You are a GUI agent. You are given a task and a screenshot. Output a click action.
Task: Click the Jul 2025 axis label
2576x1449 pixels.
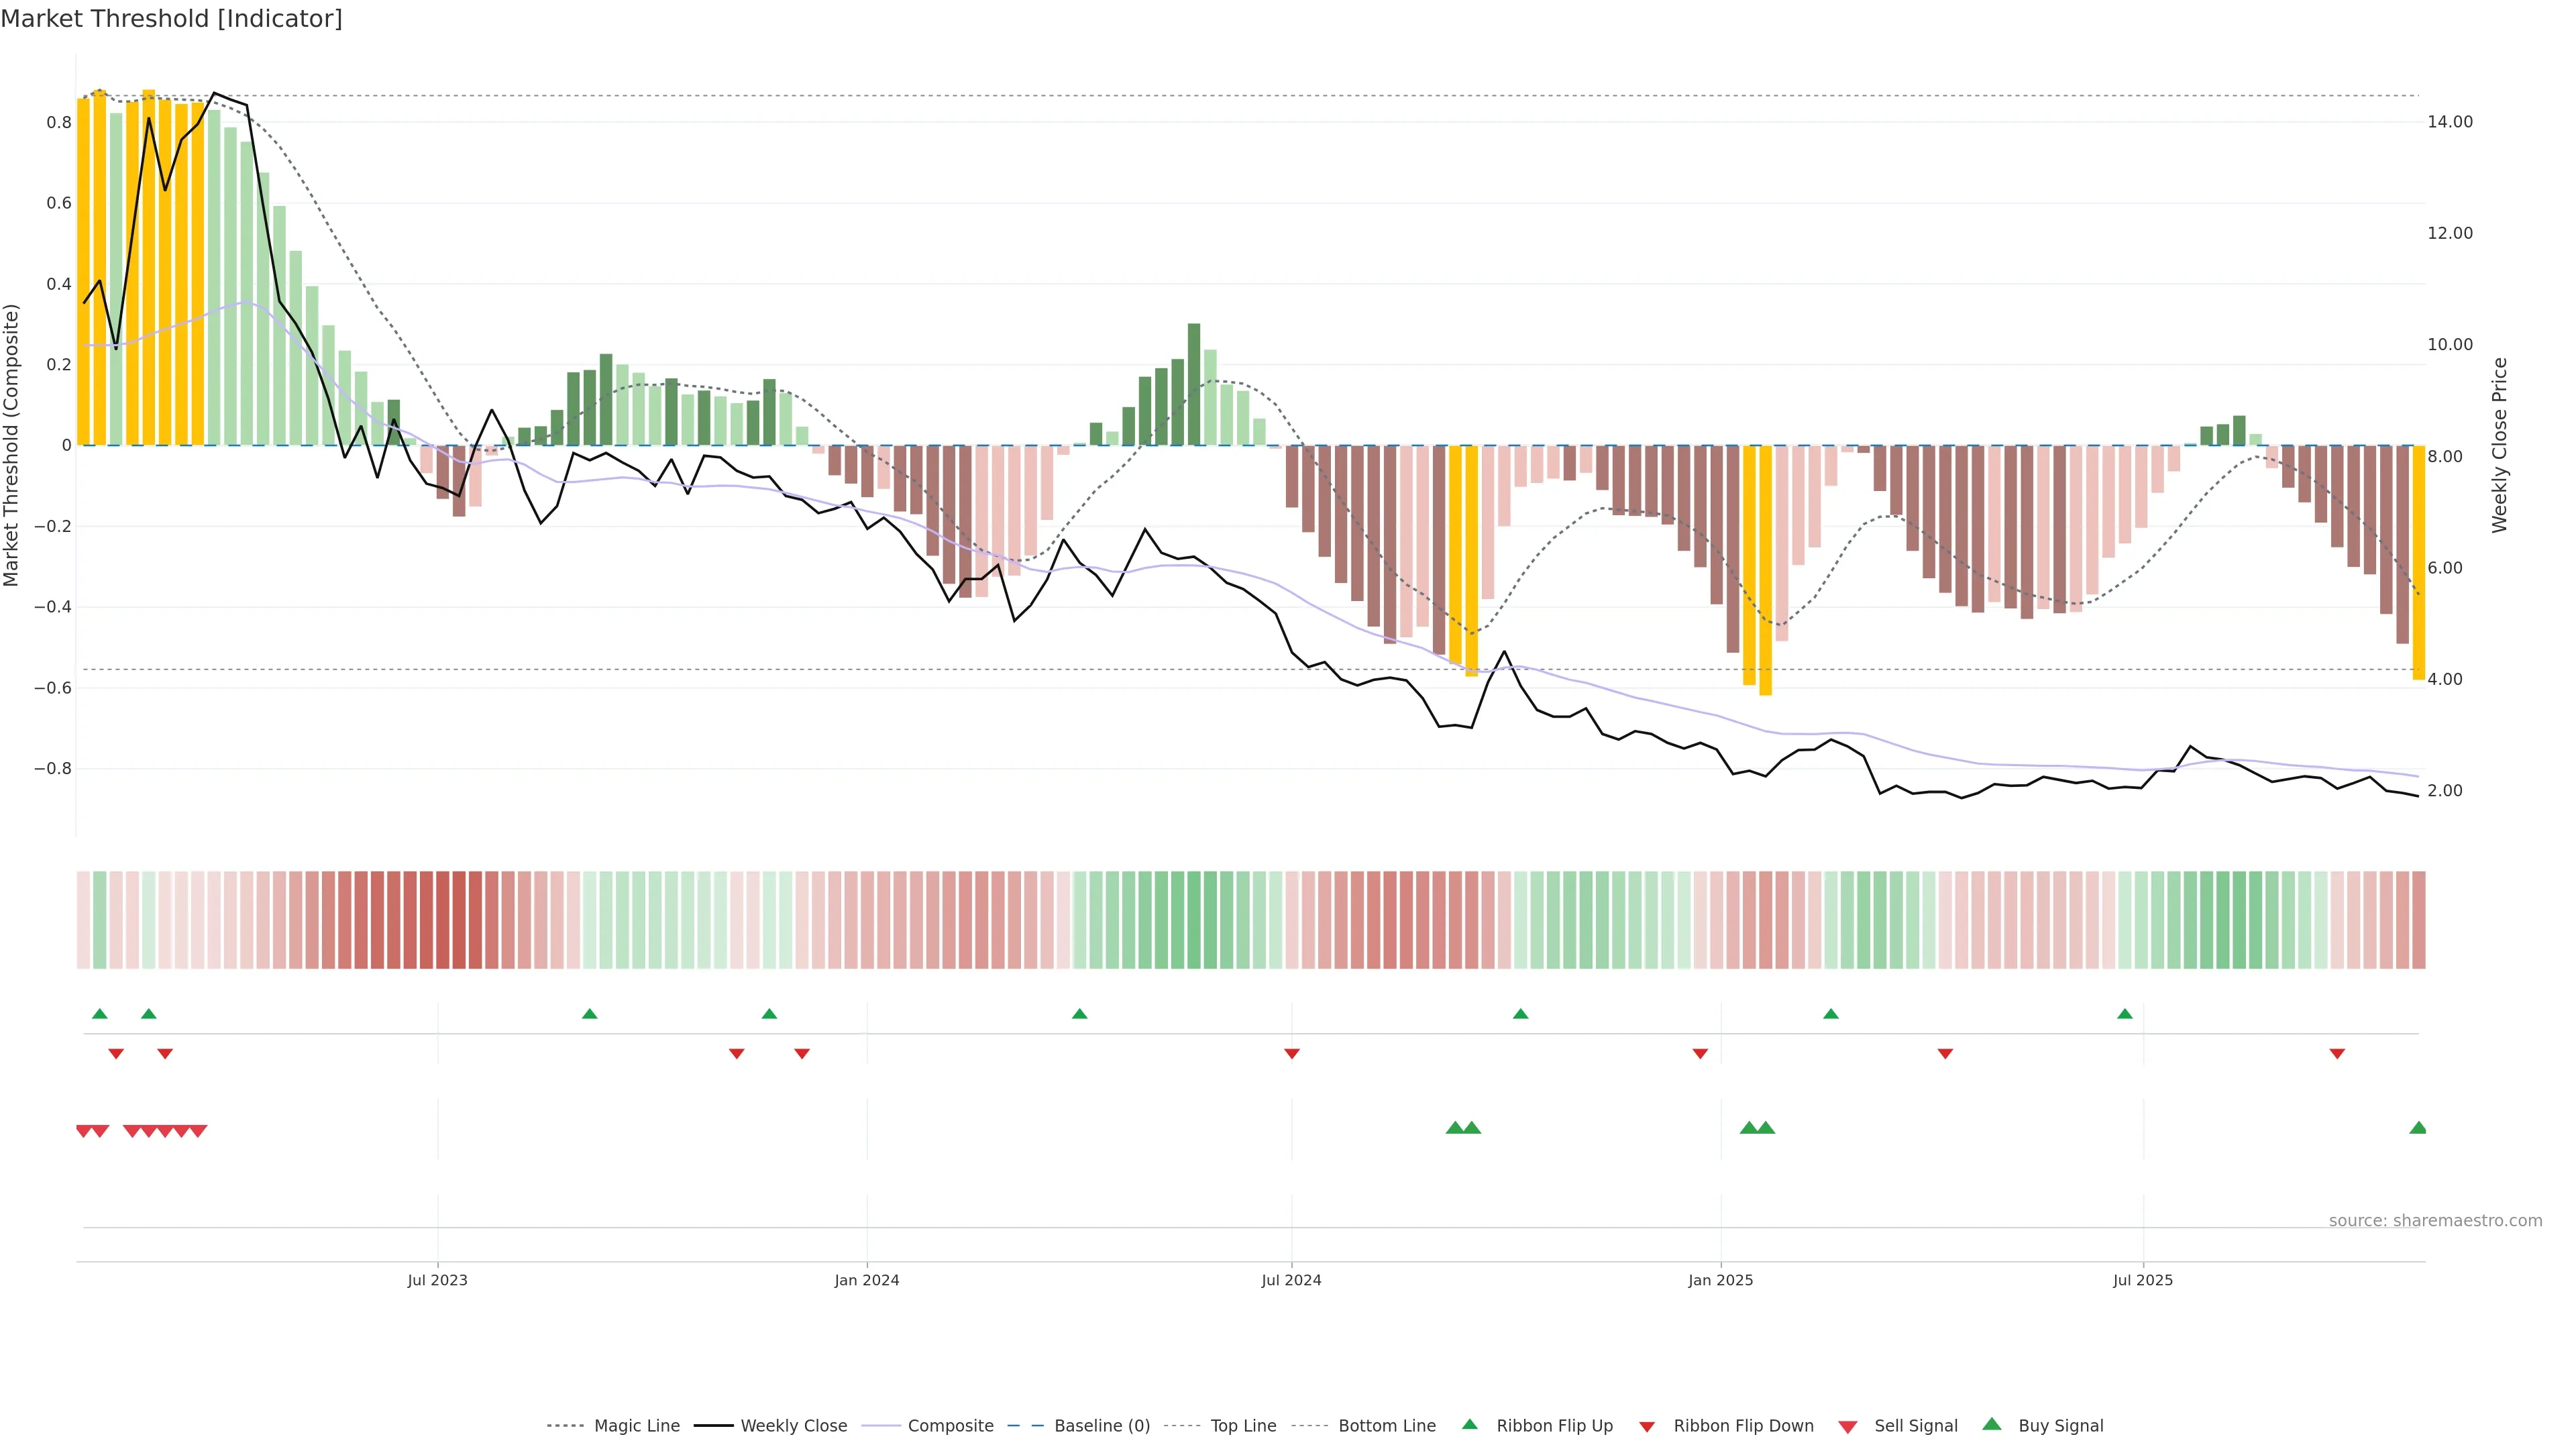pos(2142,1280)
